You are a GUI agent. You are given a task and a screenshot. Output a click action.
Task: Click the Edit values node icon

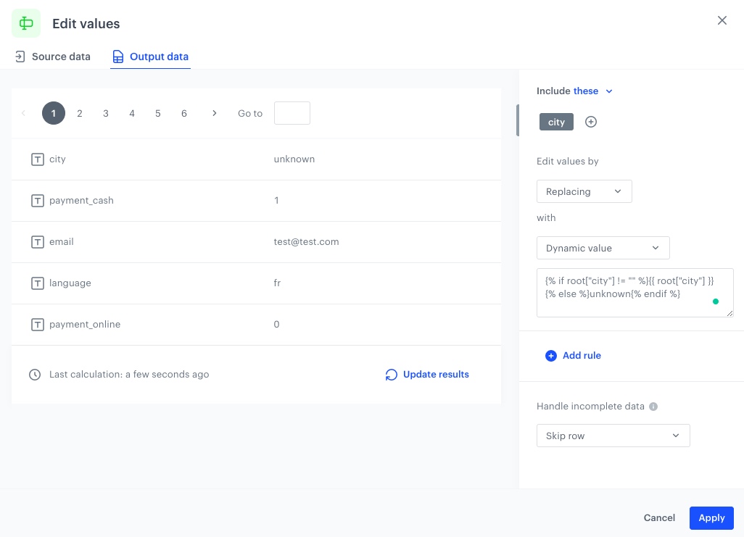pos(26,23)
